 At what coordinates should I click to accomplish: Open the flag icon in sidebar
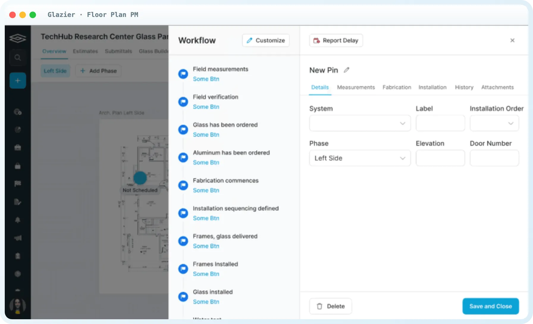click(x=18, y=184)
